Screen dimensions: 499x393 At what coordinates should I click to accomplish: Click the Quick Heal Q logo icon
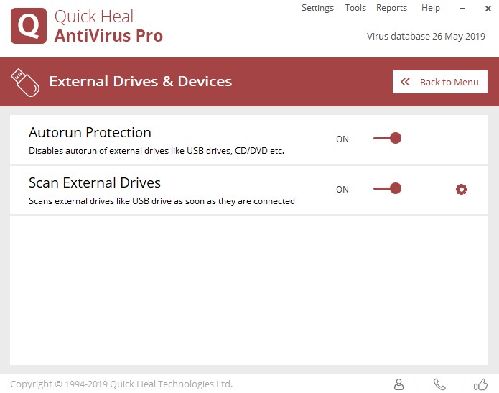point(29,27)
